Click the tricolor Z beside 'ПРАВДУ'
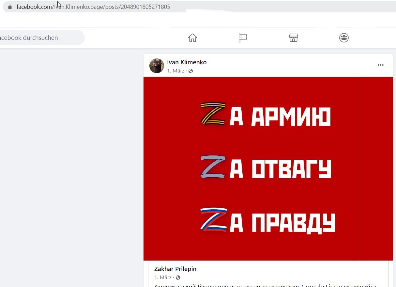Viewport: 396px width, 287px height. [214, 220]
